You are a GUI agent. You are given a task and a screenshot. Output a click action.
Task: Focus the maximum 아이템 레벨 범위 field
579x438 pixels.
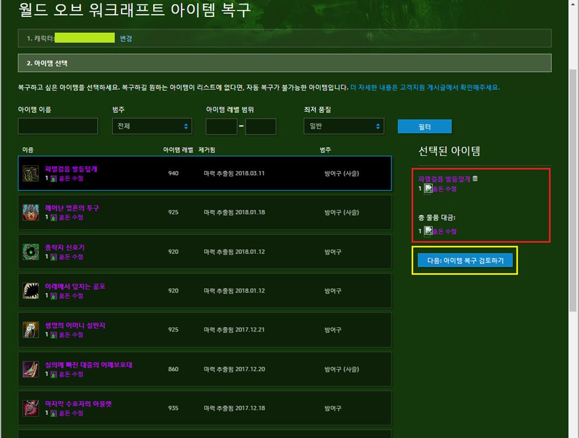pyautogui.click(x=261, y=127)
